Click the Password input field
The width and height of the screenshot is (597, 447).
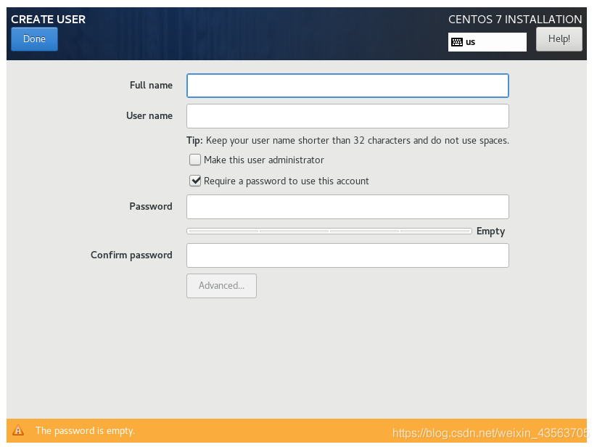(347, 207)
